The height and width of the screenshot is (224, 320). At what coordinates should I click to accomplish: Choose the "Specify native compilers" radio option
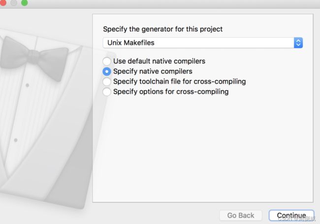pos(107,72)
